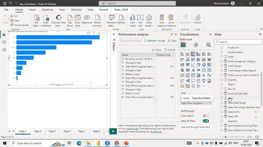
Task: Open Total Office Supplies field dropdown
Action: [207, 103]
